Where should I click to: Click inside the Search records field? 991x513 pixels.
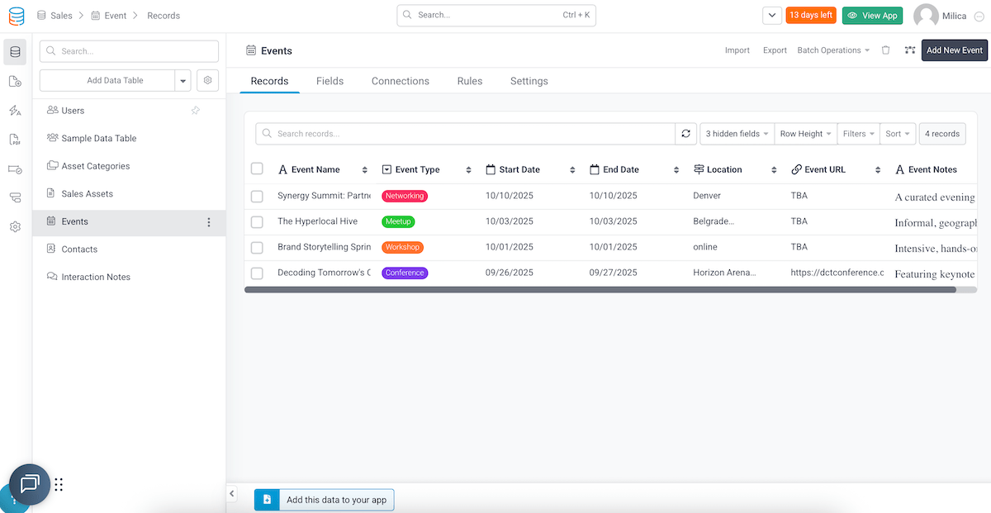tap(462, 133)
